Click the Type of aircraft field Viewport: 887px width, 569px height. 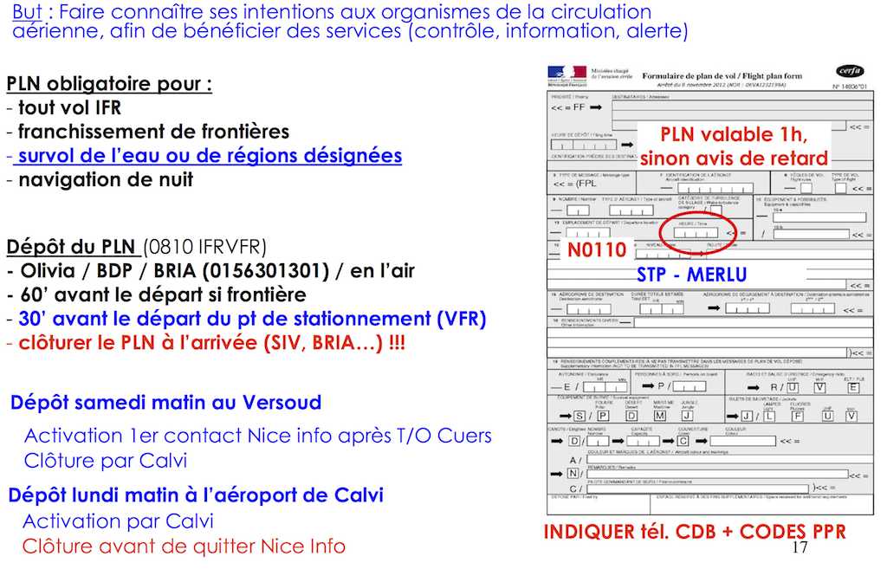(x=631, y=210)
